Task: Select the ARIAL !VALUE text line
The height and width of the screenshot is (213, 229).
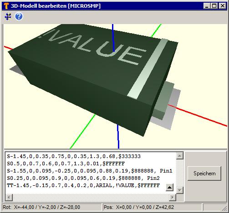Action: click(83, 185)
